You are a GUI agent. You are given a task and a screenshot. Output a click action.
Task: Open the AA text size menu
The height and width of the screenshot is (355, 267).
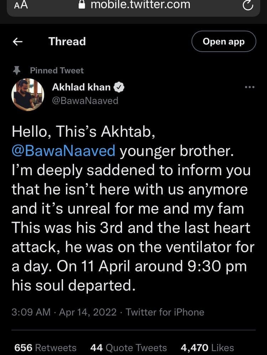(x=21, y=5)
